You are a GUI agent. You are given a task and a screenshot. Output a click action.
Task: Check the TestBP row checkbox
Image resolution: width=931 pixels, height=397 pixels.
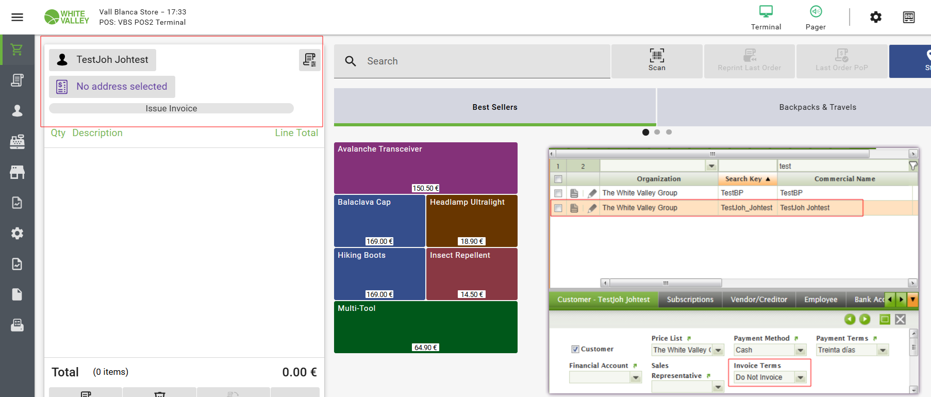tap(558, 193)
